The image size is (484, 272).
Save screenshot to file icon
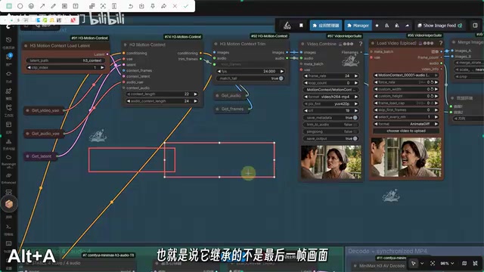click(x=141, y=6)
